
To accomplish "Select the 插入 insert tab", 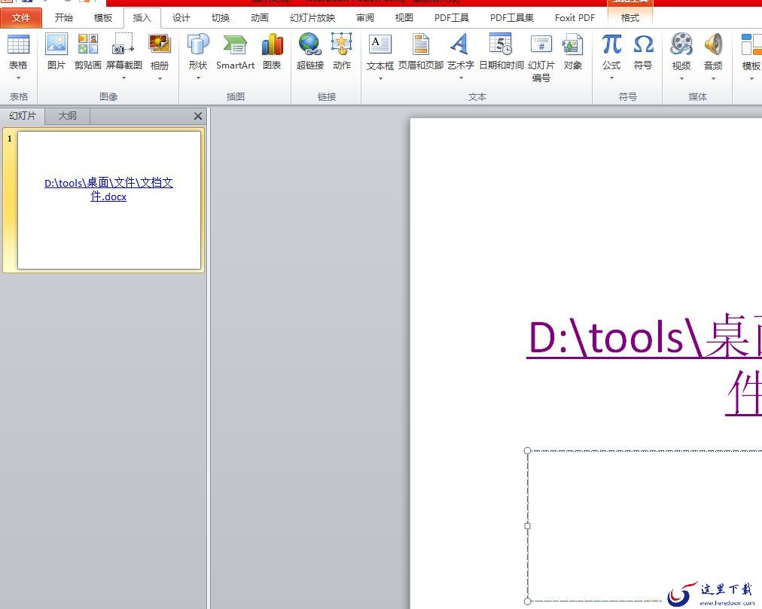I will pos(142,18).
